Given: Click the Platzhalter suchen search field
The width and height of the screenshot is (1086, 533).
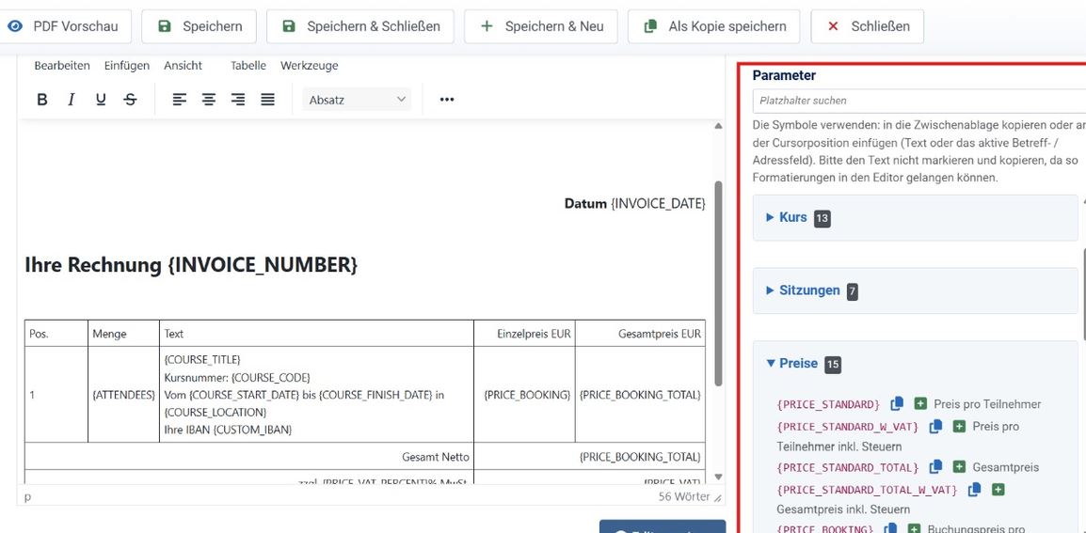Looking at the screenshot, I should [919, 101].
